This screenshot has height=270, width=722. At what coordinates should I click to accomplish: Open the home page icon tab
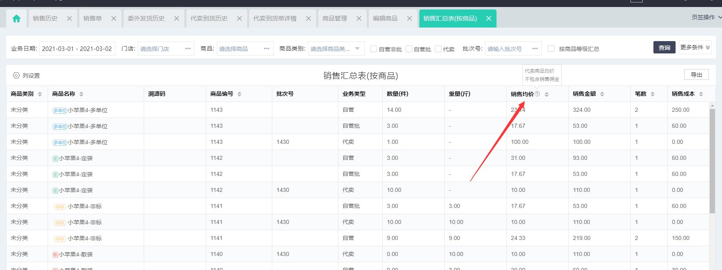click(x=16, y=18)
